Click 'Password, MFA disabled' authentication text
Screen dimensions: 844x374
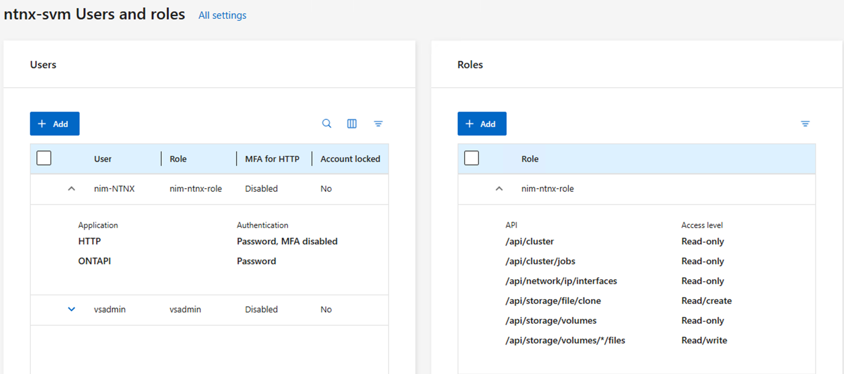tap(287, 241)
